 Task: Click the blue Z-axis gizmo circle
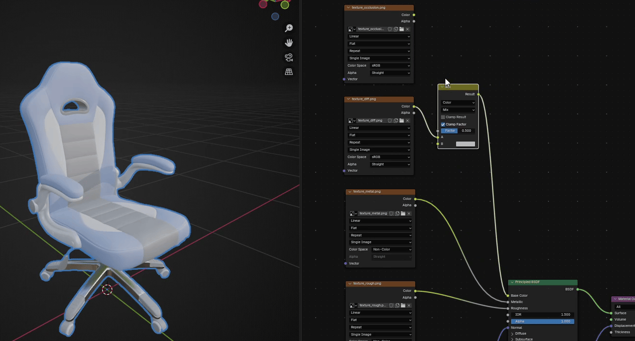[x=275, y=17]
